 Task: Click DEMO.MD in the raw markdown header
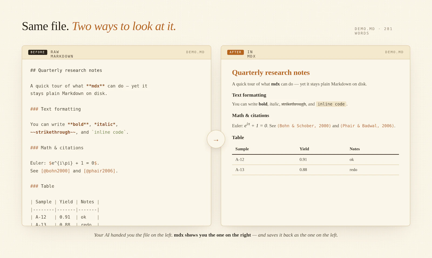[195, 52]
